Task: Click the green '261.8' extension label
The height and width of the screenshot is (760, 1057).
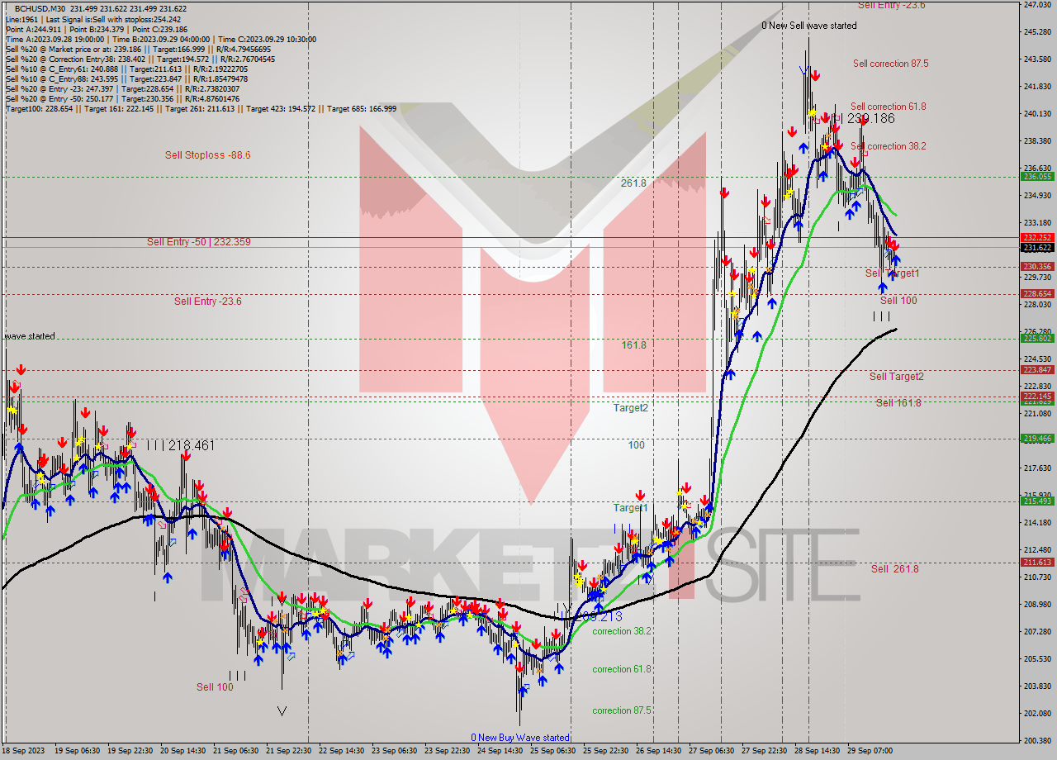Action: 633,183
